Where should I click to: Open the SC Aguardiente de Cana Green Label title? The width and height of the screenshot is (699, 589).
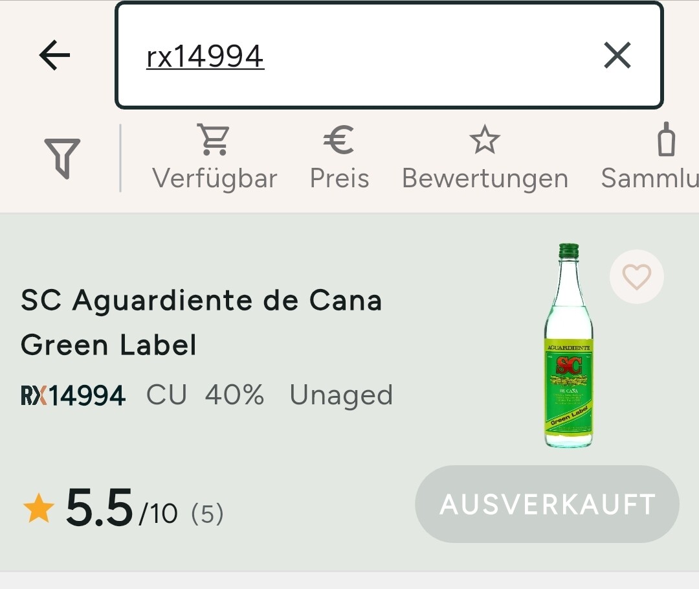(201, 322)
